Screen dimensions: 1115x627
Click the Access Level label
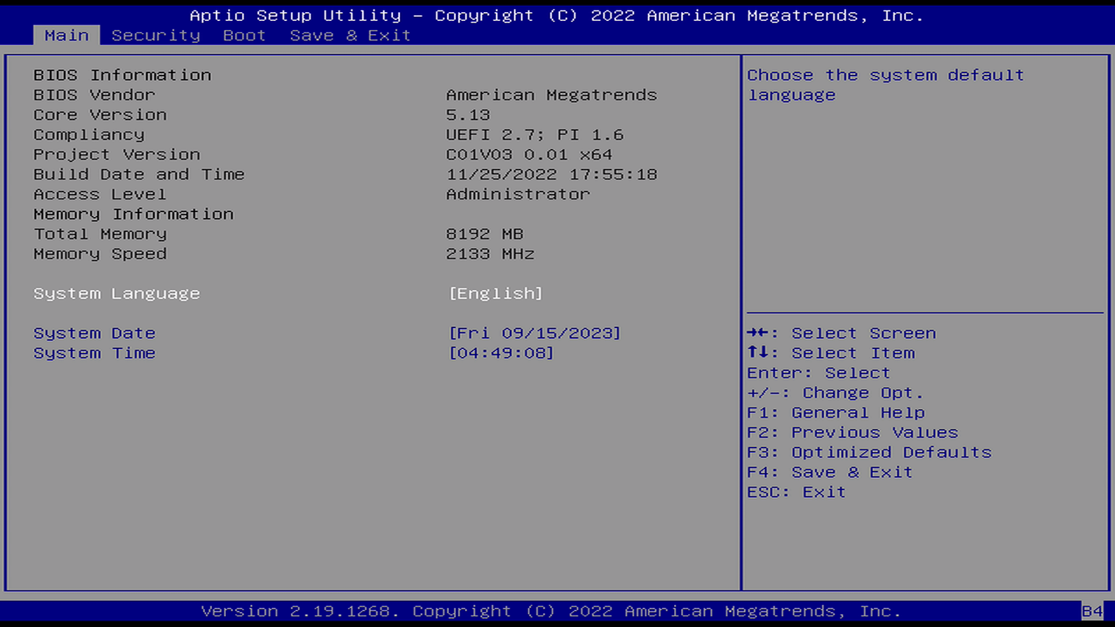click(100, 194)
